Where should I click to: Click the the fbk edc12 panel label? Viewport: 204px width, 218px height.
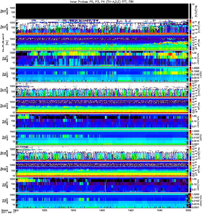coord(5,185)
